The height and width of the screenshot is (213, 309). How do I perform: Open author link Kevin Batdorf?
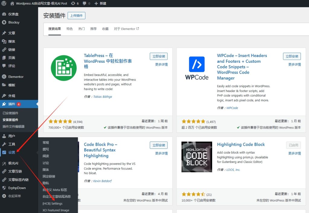point(102,181)
